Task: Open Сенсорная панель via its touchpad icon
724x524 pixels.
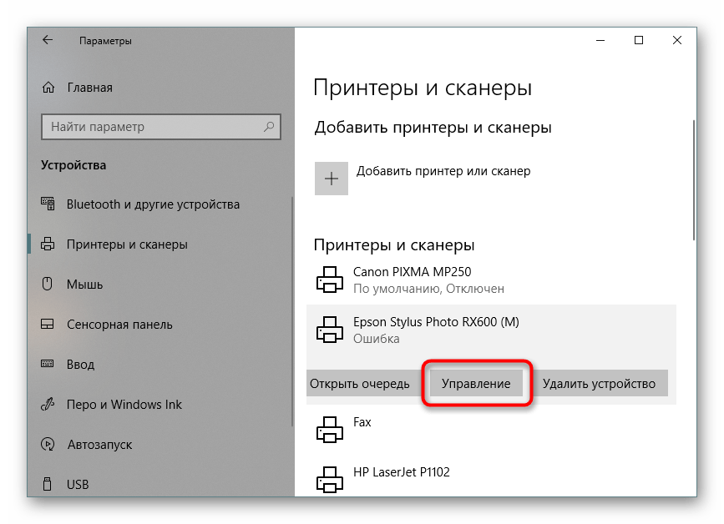Action: [x=46, y=325]
